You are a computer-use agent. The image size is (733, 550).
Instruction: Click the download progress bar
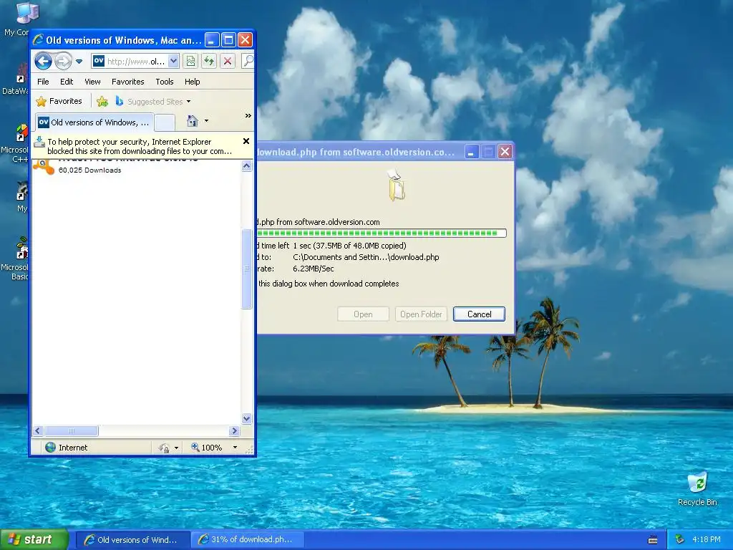[x=382, y=233]
